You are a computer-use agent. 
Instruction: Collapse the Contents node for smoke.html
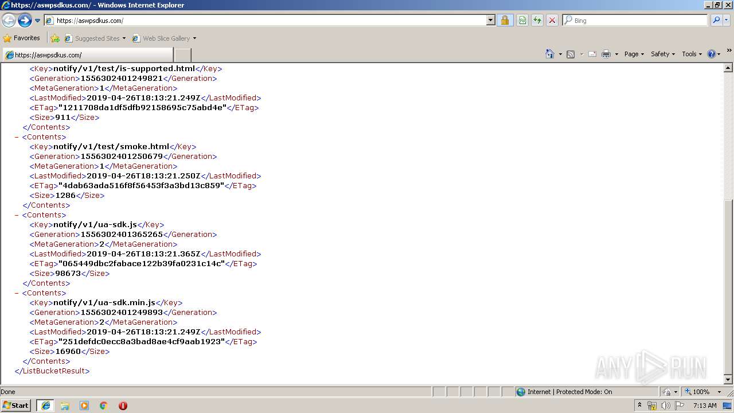tap(17, 137)
